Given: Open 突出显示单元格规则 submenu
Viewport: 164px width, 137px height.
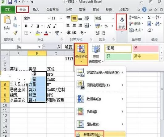Looking at the screenshot, I should pos(100,73).
